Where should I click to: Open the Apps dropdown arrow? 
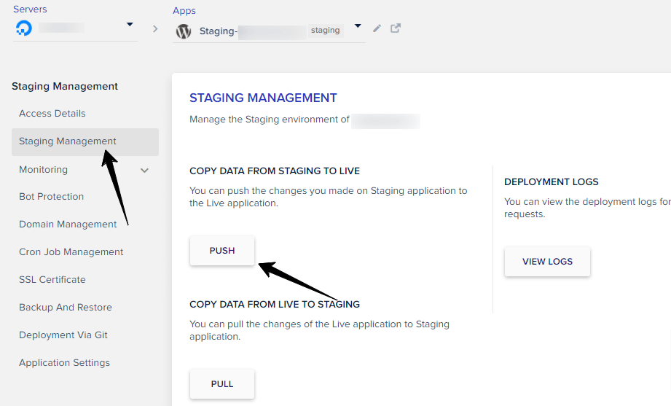(x=358, y=26)
